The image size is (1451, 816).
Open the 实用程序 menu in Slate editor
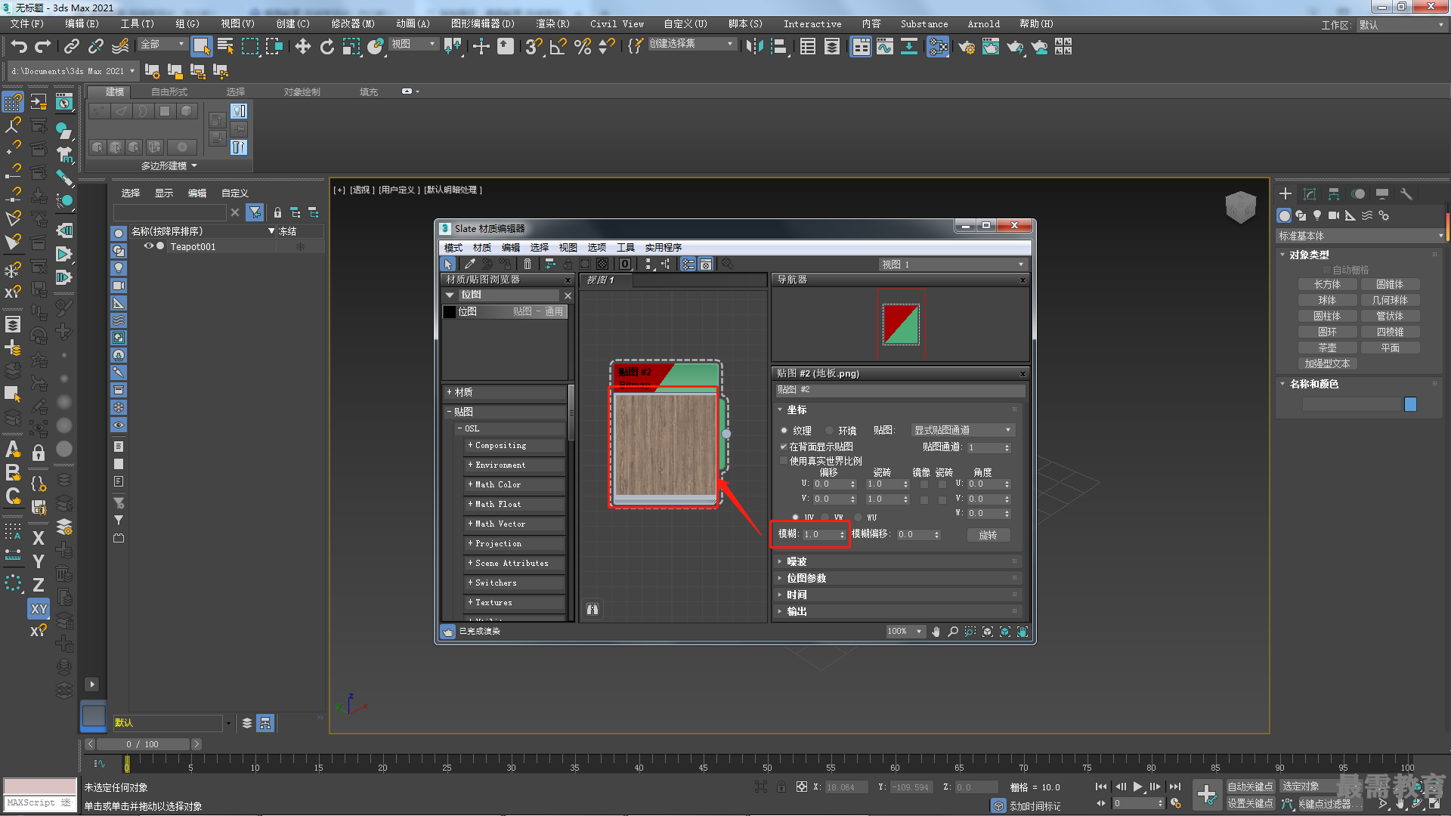tap(663, 248)
